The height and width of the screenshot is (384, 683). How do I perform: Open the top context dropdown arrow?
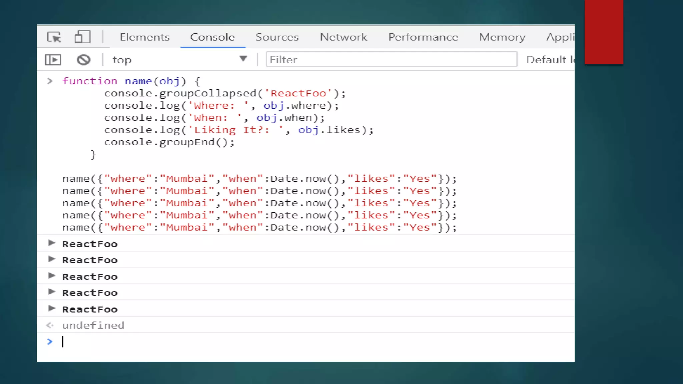tap(243, 59)
